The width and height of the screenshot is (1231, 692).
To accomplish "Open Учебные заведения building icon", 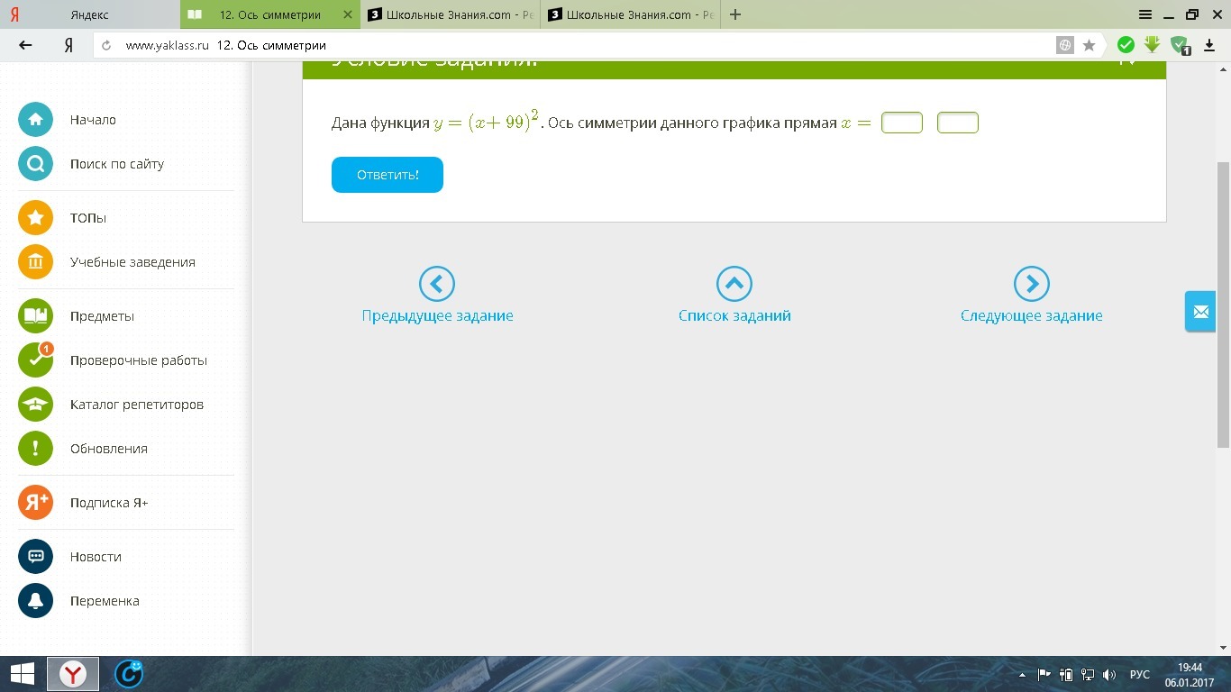I will click(x=36, y=262).
